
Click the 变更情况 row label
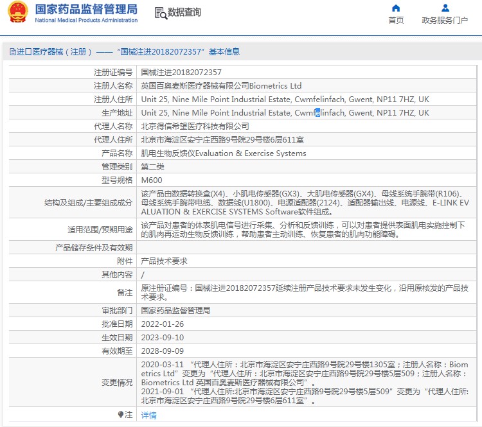pos(117,383)
